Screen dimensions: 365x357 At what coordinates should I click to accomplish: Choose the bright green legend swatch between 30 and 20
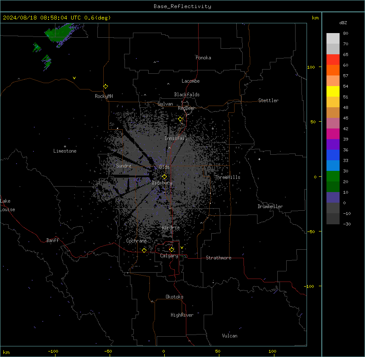pyautogui.click(x=333, y=176)
